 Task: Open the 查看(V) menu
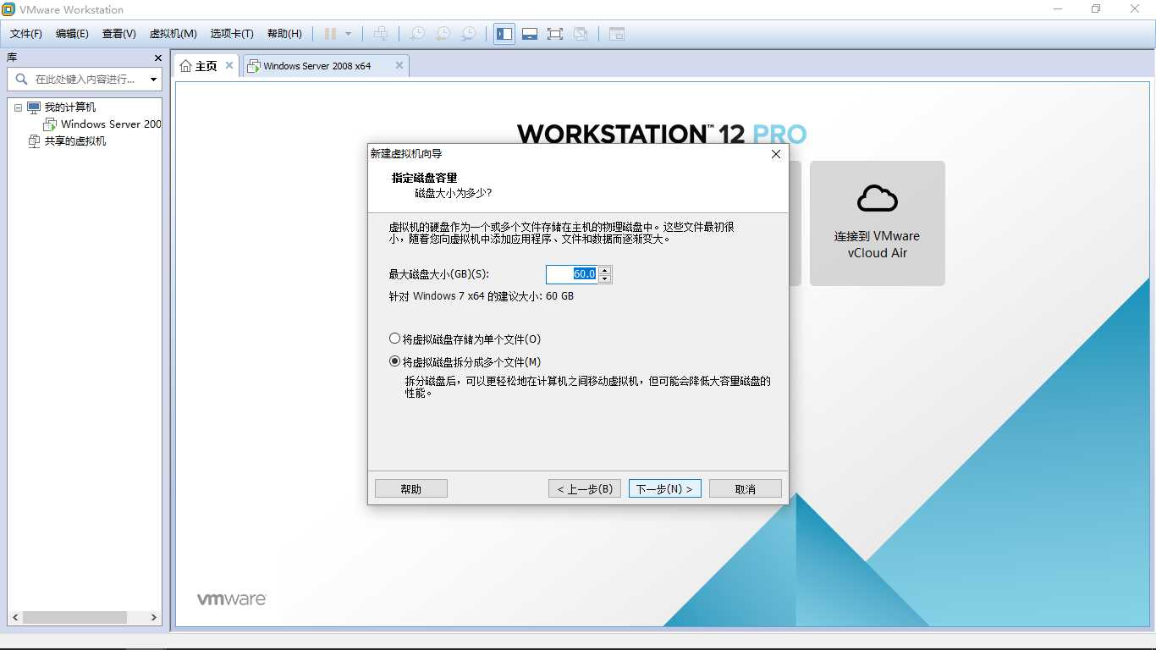tap(118, 34)
